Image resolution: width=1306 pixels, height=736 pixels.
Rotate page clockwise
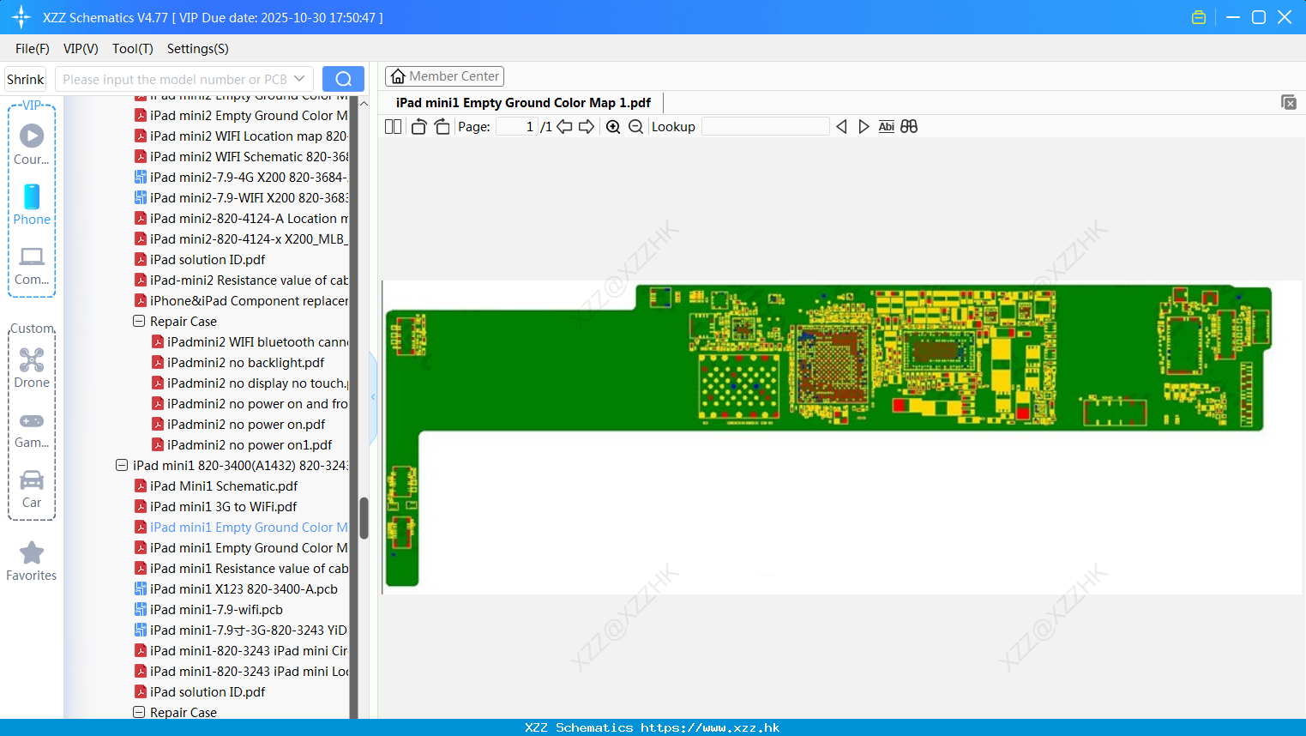point(442,126)
